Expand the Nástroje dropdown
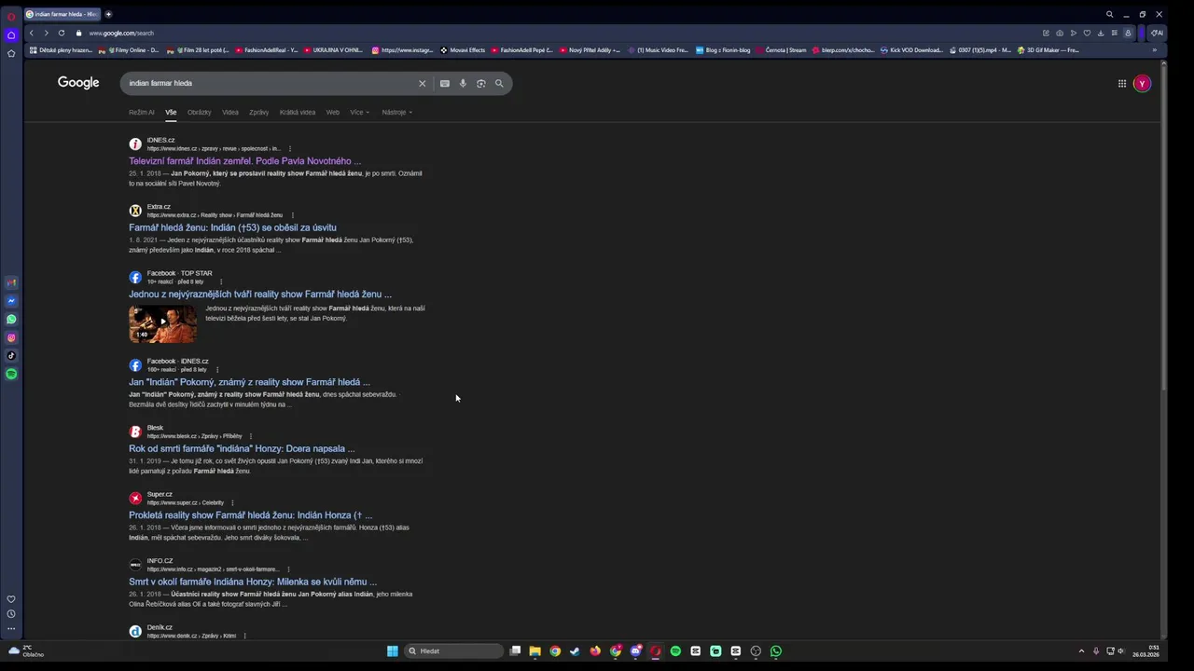Screen dimensions: 1194x671 [x=396, y=112]
